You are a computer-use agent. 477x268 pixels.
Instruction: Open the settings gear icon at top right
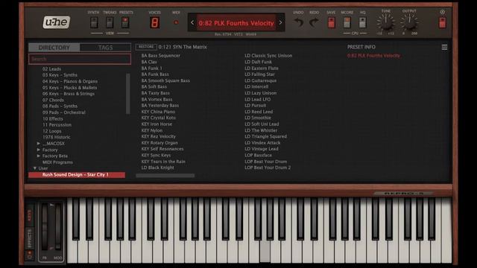point(442,12)
